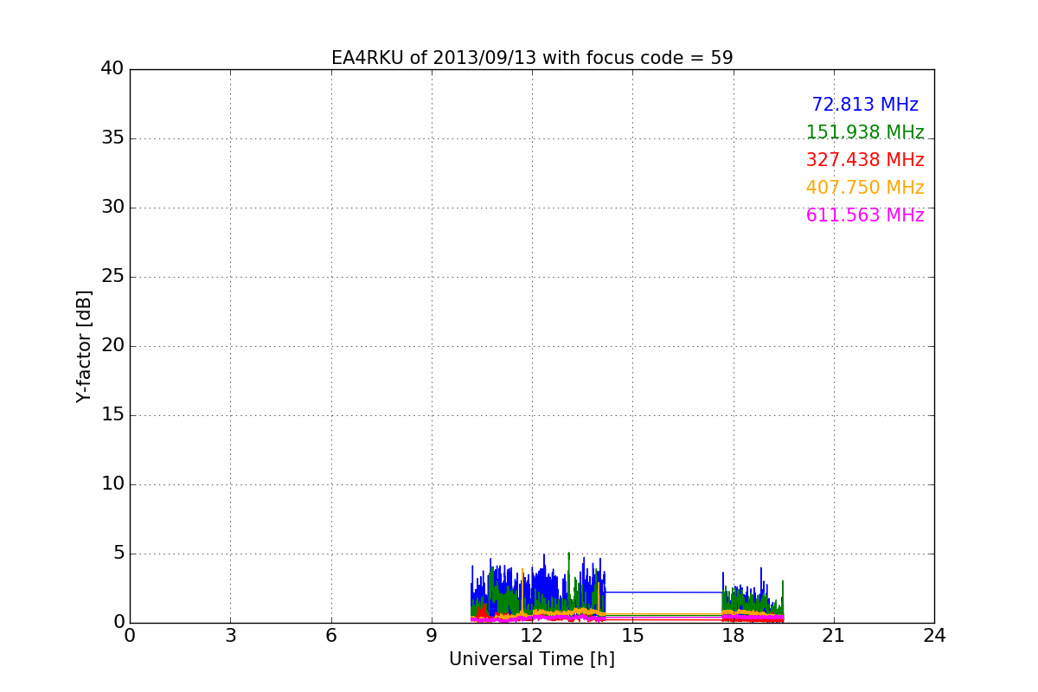The image size is (1038, 692).
Task: Click the x-axis tick label 18
Action: pyautogui.click(x=734, y=635)
